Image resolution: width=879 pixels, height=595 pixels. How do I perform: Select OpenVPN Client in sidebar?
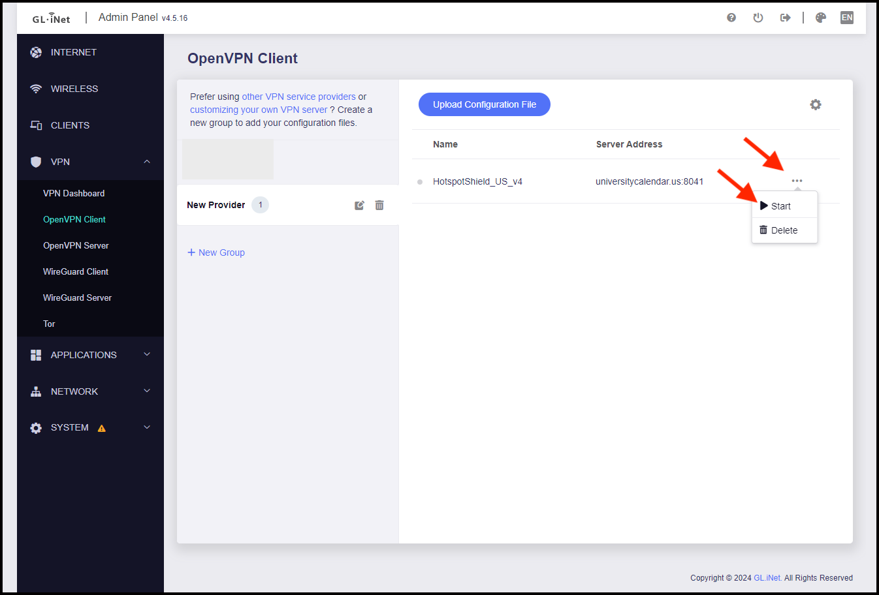click(74, 219)
